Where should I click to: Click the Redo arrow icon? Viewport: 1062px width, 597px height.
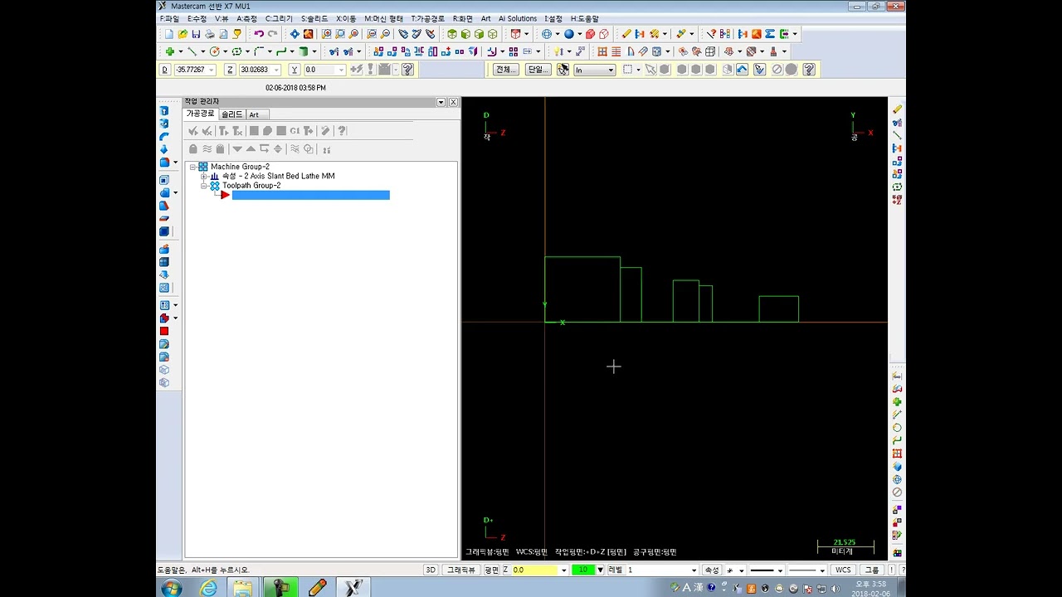272,34
